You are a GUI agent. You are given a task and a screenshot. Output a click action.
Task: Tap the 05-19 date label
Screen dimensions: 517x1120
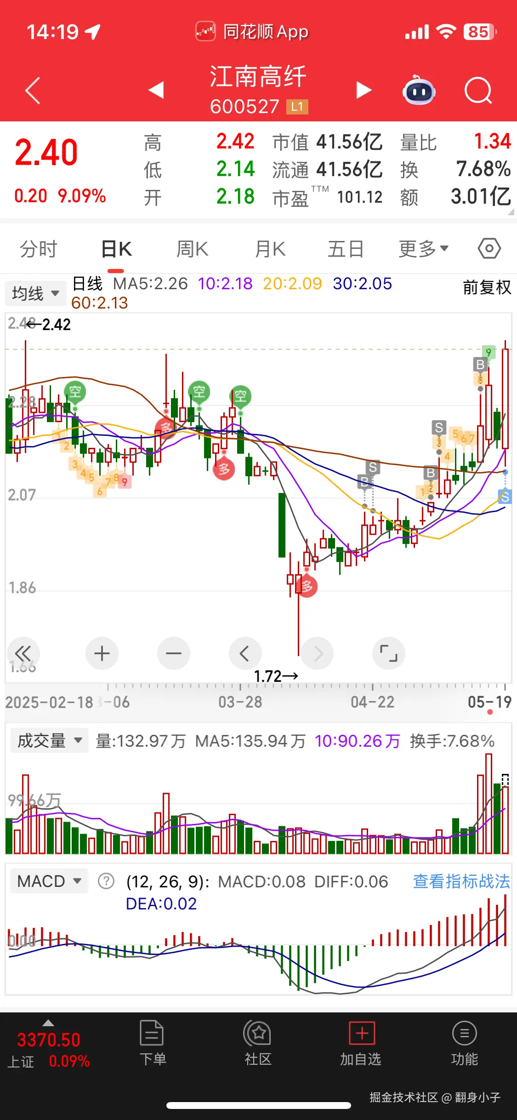(x=489, y=702)
